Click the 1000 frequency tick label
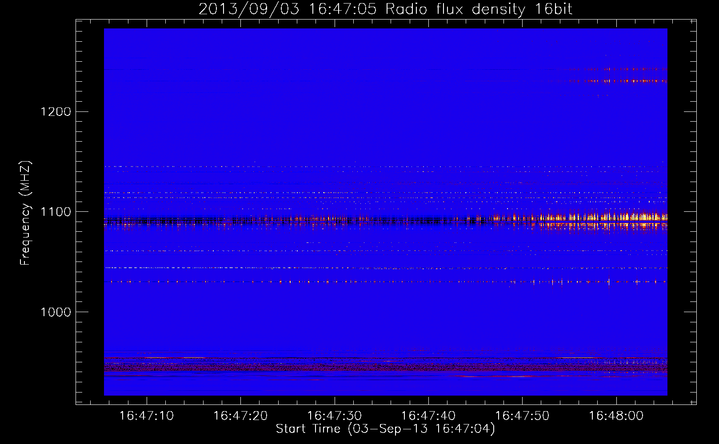 click(x=56, y=312)
